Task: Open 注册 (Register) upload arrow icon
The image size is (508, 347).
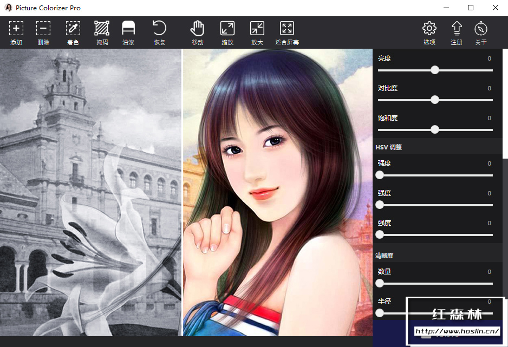Action: [457, 29]
